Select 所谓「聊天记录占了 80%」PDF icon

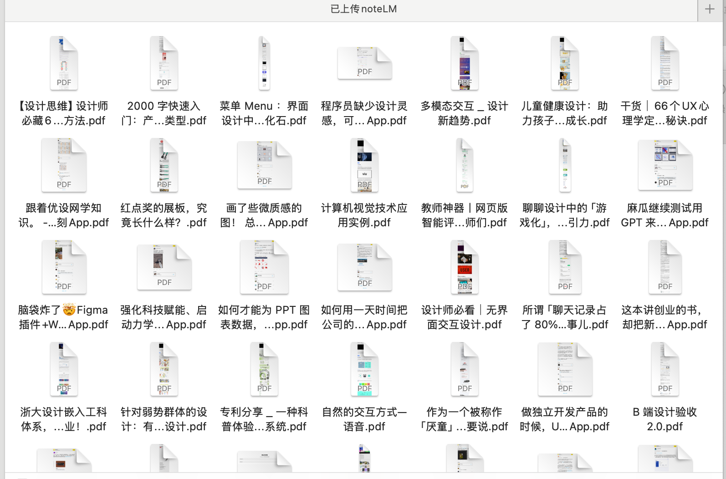click(x=565, y=267)
